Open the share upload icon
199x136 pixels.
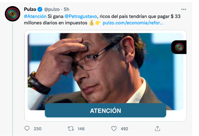click(158, 129)
